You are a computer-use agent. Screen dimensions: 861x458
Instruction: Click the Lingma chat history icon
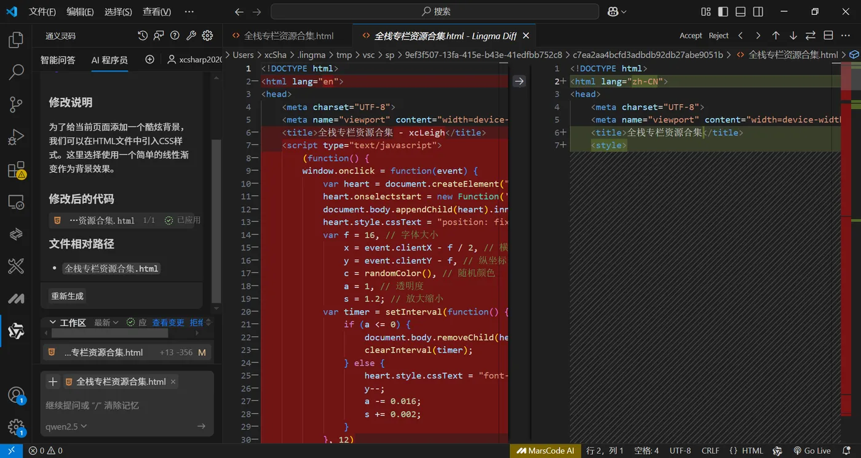[x=143, y=36]
